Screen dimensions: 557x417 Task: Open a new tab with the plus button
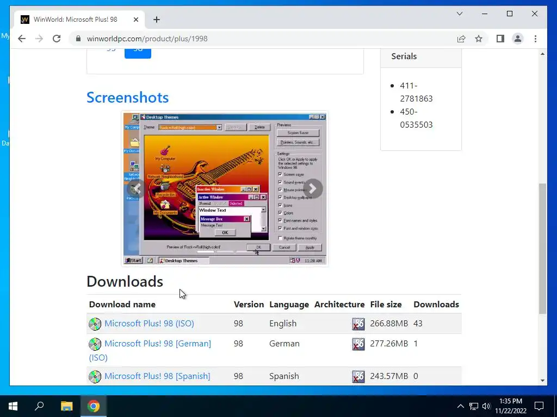coord(157,20)
